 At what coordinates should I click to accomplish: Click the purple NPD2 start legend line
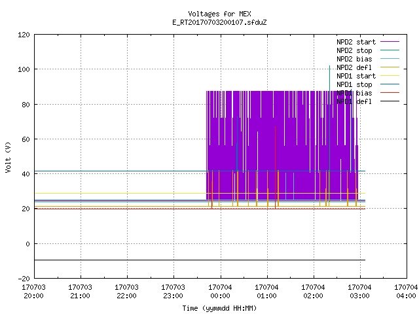[390, 42]
